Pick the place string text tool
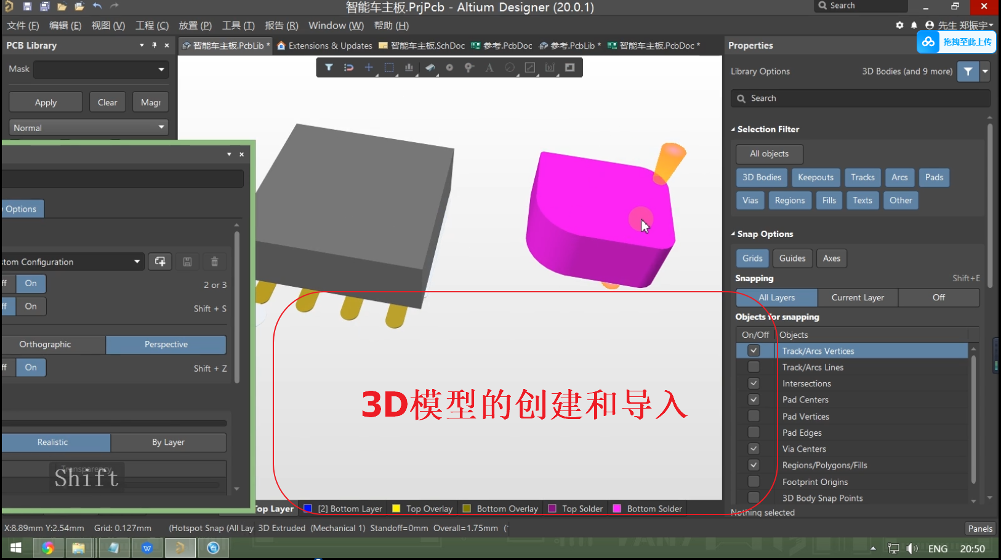 click(x=489, y=68)
